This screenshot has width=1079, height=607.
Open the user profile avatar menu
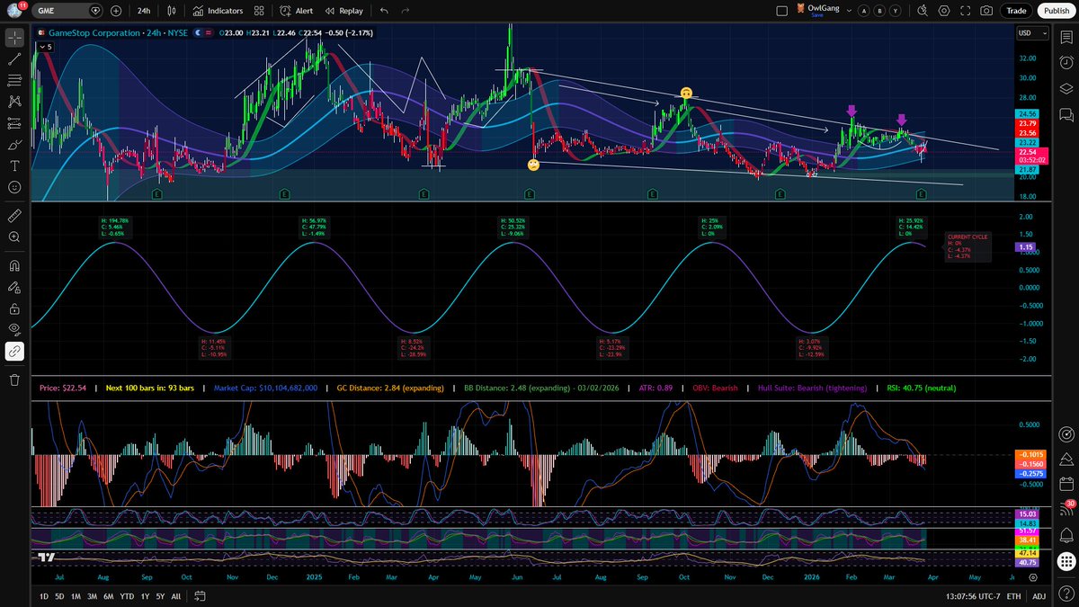[x=14, y=11]
